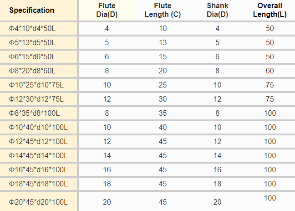The image size is (295, 211).
Task: Select the Φ8*35*d8*100L specification cell
Action: (x=34, y=113)
